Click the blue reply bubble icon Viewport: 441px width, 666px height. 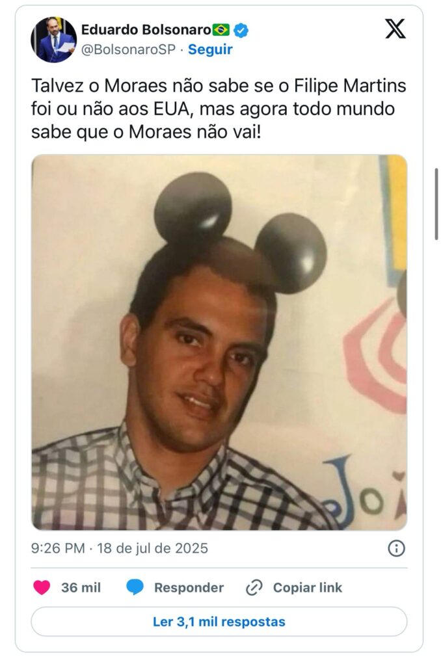pos(135,587)
